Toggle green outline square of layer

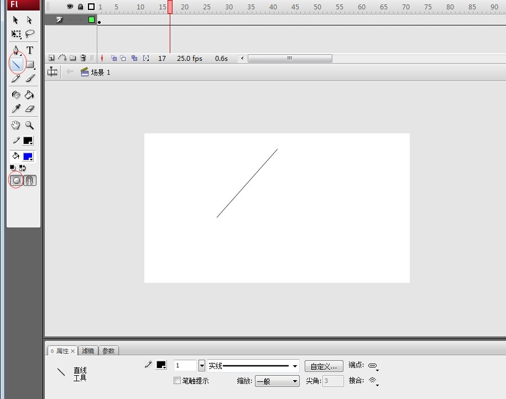[x=91, y=20]
